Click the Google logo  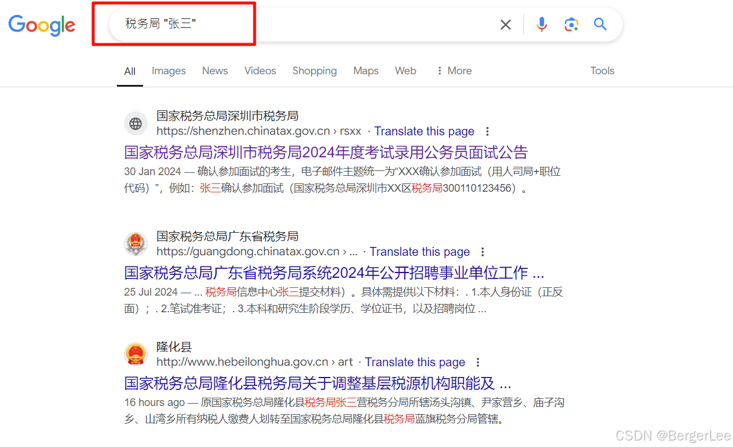pyautogui.click(x=42, y=25)
